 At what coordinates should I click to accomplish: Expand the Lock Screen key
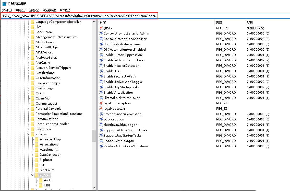[28, 32]
